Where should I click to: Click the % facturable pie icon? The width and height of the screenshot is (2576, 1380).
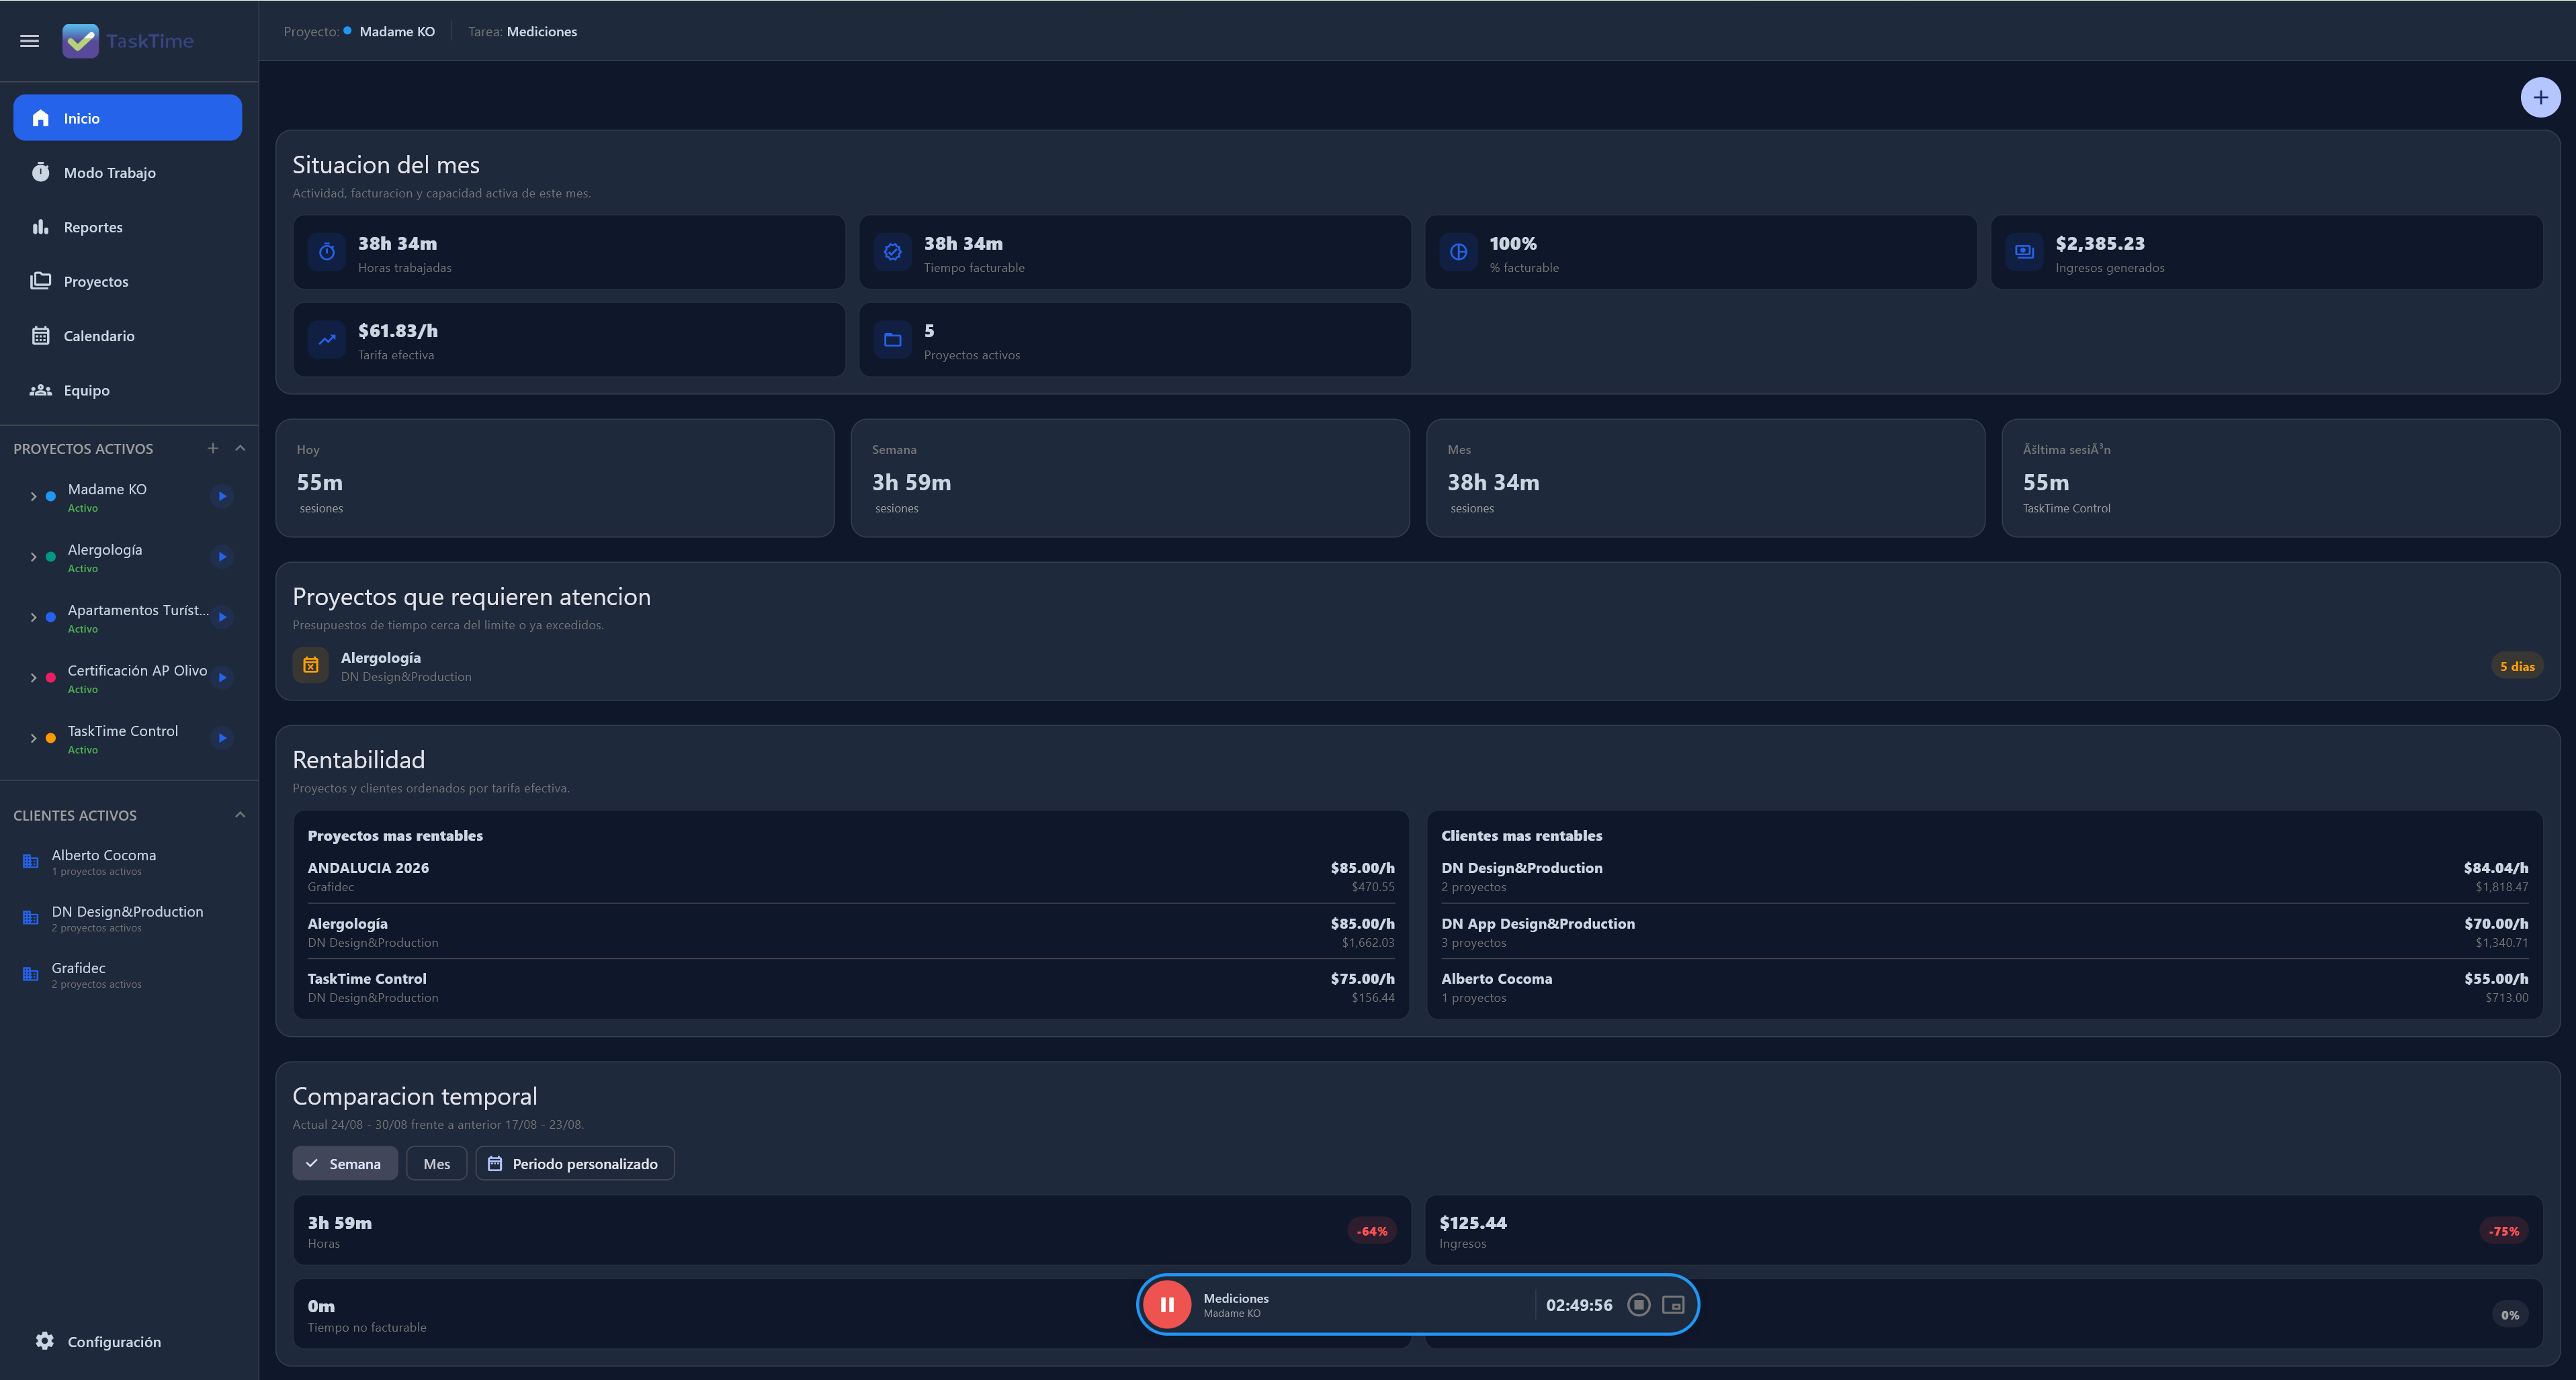(x=1459, y=252)
